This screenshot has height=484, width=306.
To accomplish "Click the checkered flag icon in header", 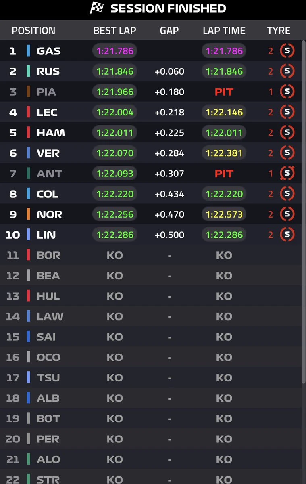I will 97,8.
